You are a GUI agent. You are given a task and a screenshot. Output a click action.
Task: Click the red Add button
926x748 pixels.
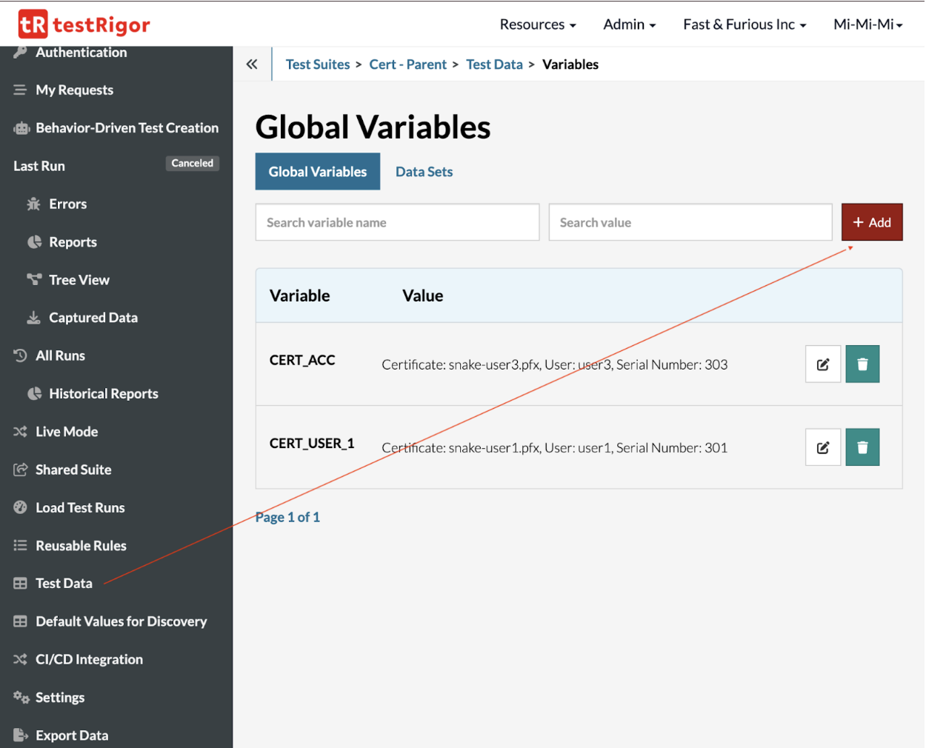coord(871,222)
